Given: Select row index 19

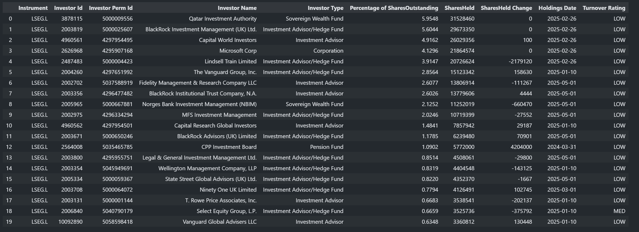Looking at the screenshot, I should tap(9, 222).
